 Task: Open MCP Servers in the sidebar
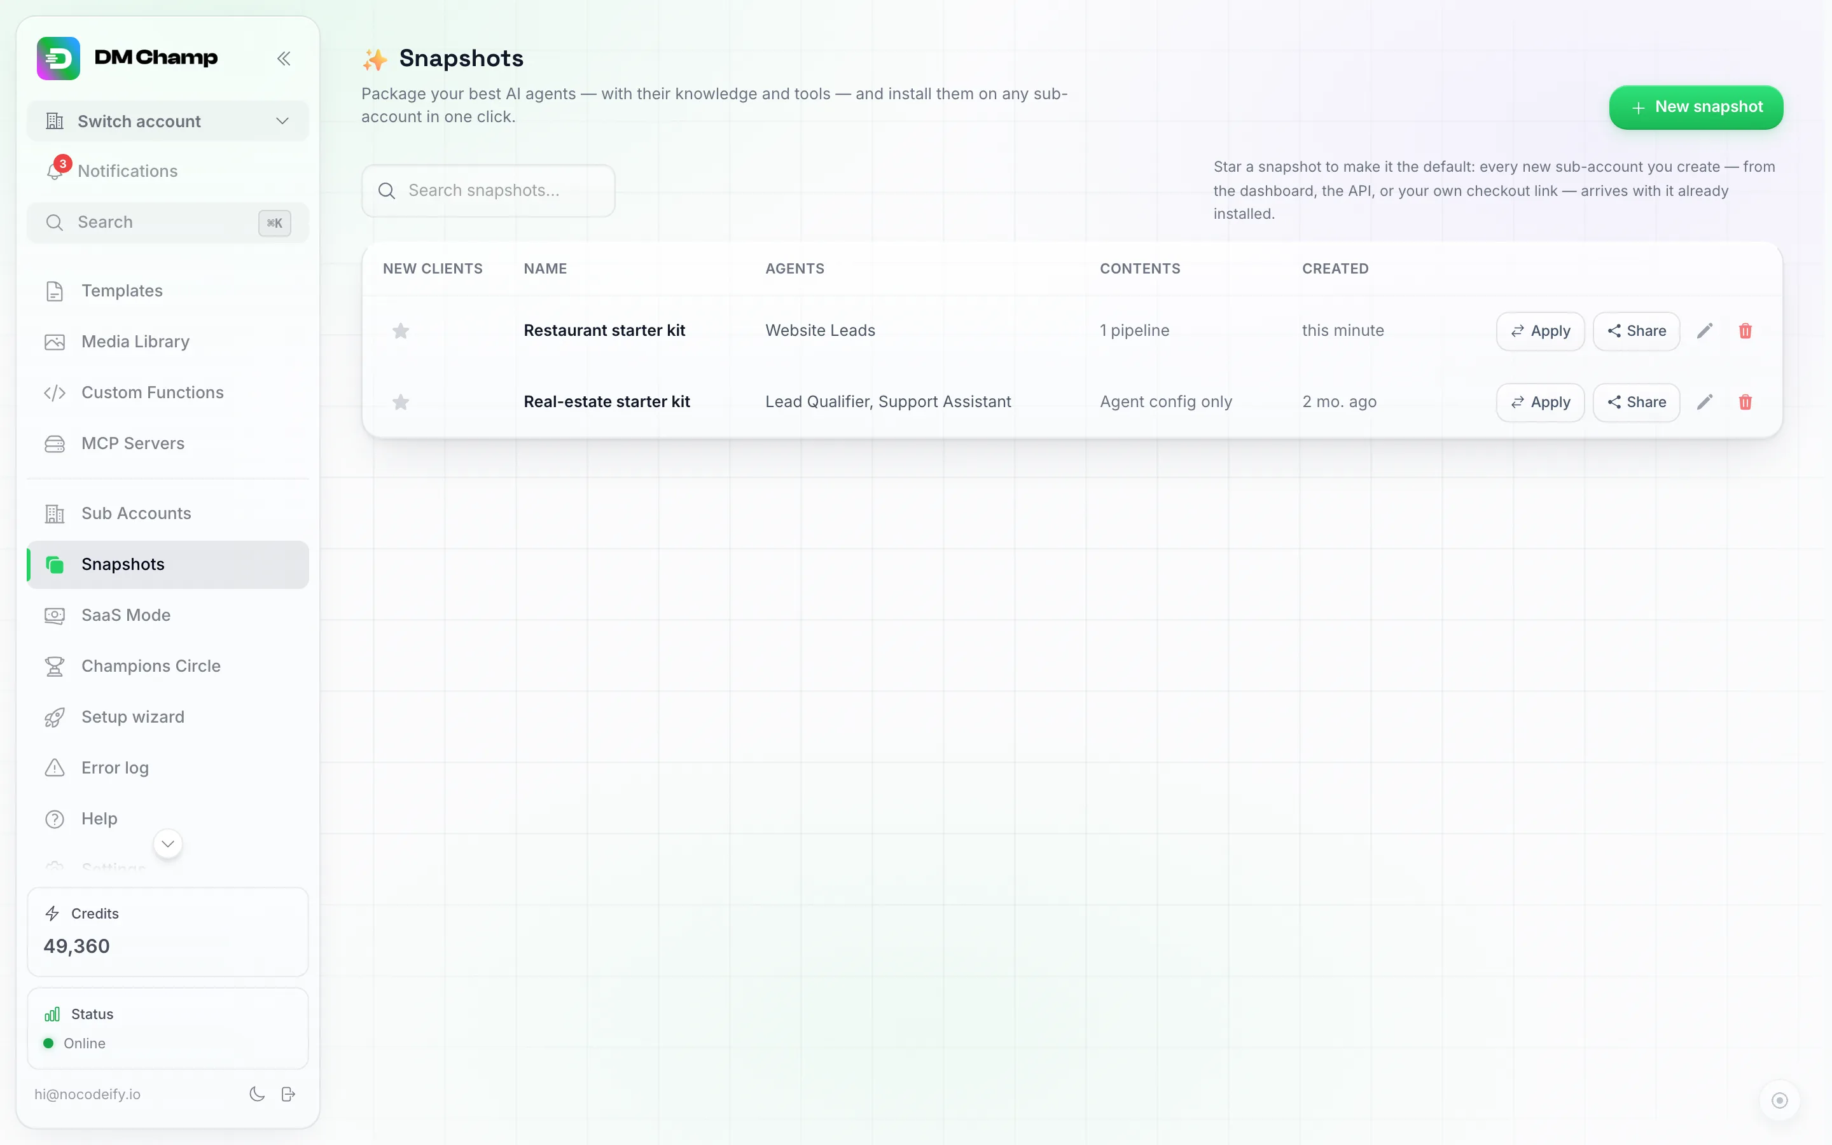(x=167, y=443)
